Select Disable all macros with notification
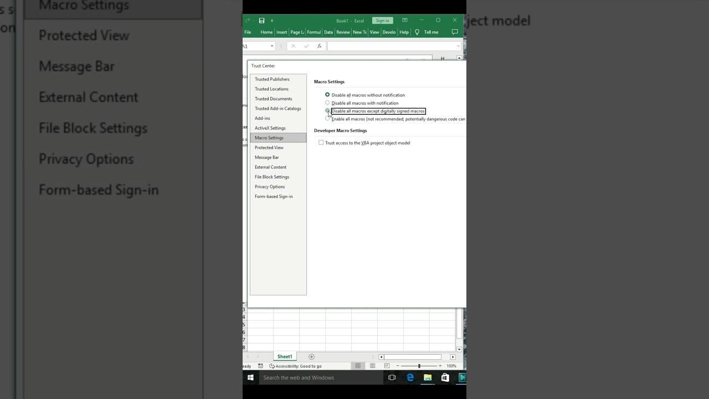 coord(327,103)
